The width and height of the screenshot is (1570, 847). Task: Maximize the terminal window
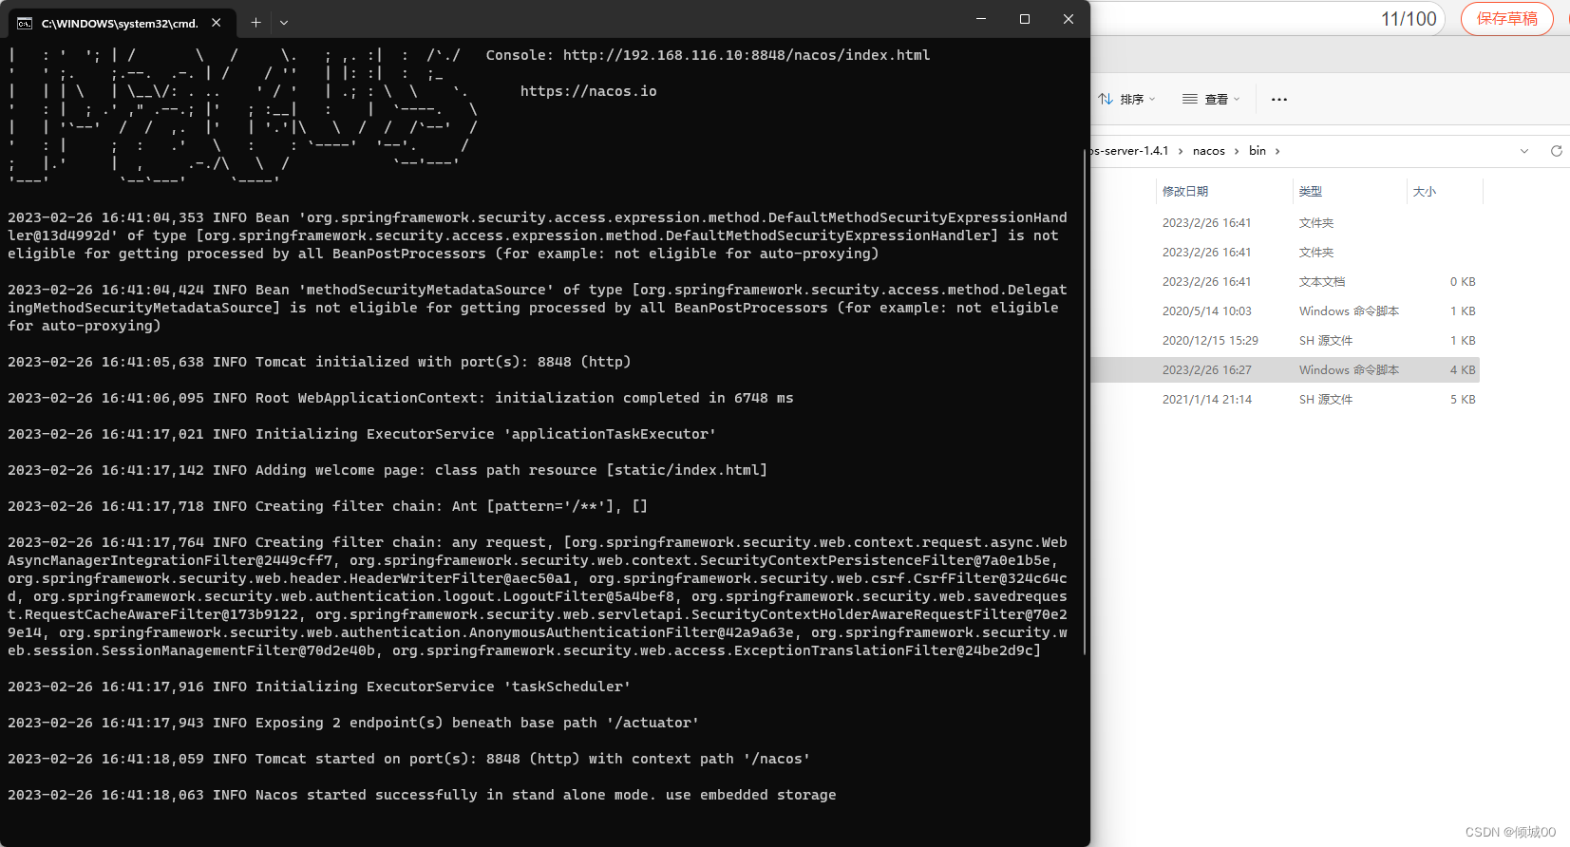click(x=1025, y=19)
